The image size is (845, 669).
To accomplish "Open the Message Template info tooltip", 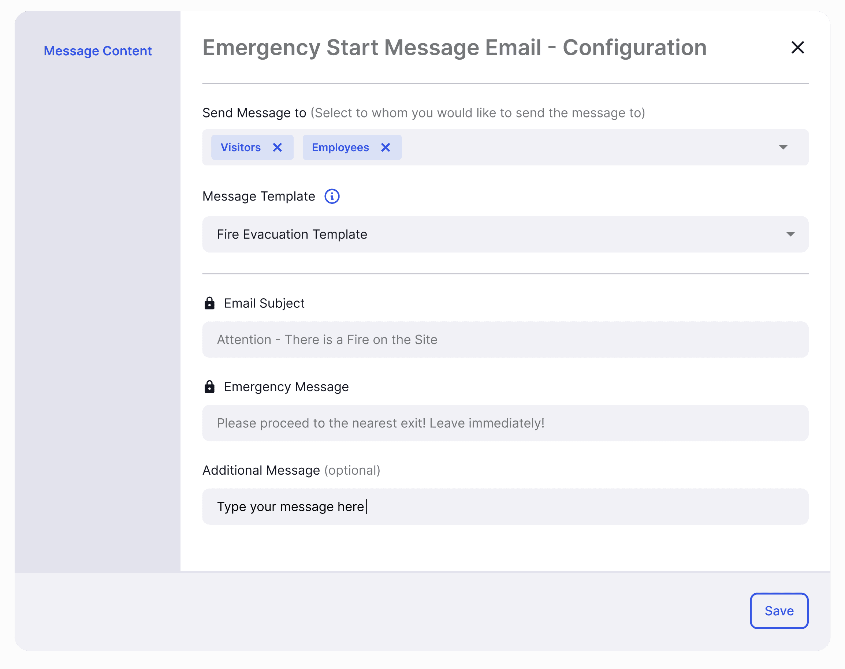I will (331, 196).
